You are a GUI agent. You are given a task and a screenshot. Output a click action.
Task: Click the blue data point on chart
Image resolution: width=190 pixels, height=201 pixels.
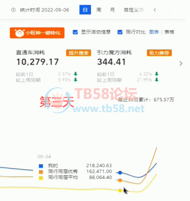tap(120, 173)
